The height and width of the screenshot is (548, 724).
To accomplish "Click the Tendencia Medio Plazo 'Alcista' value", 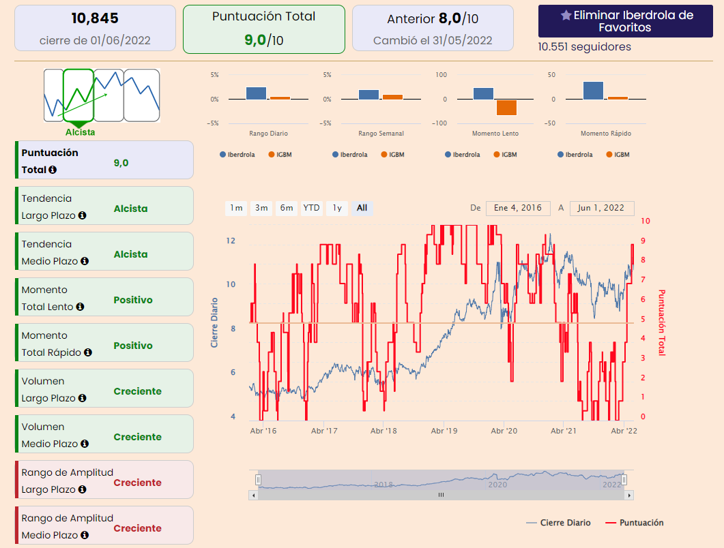I will [130, 254].
